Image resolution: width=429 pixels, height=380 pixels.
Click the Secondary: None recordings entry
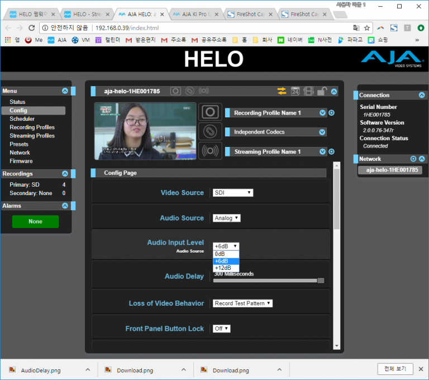[37, 193]
